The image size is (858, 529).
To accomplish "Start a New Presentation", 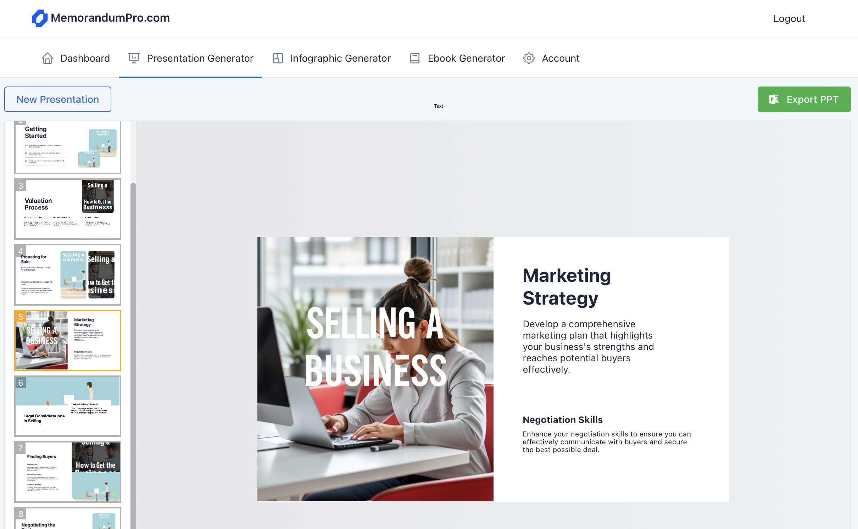I will point(58,99).
